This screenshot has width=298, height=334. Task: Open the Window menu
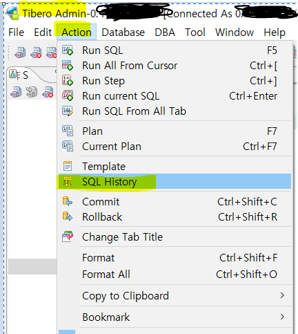point(235,33)
